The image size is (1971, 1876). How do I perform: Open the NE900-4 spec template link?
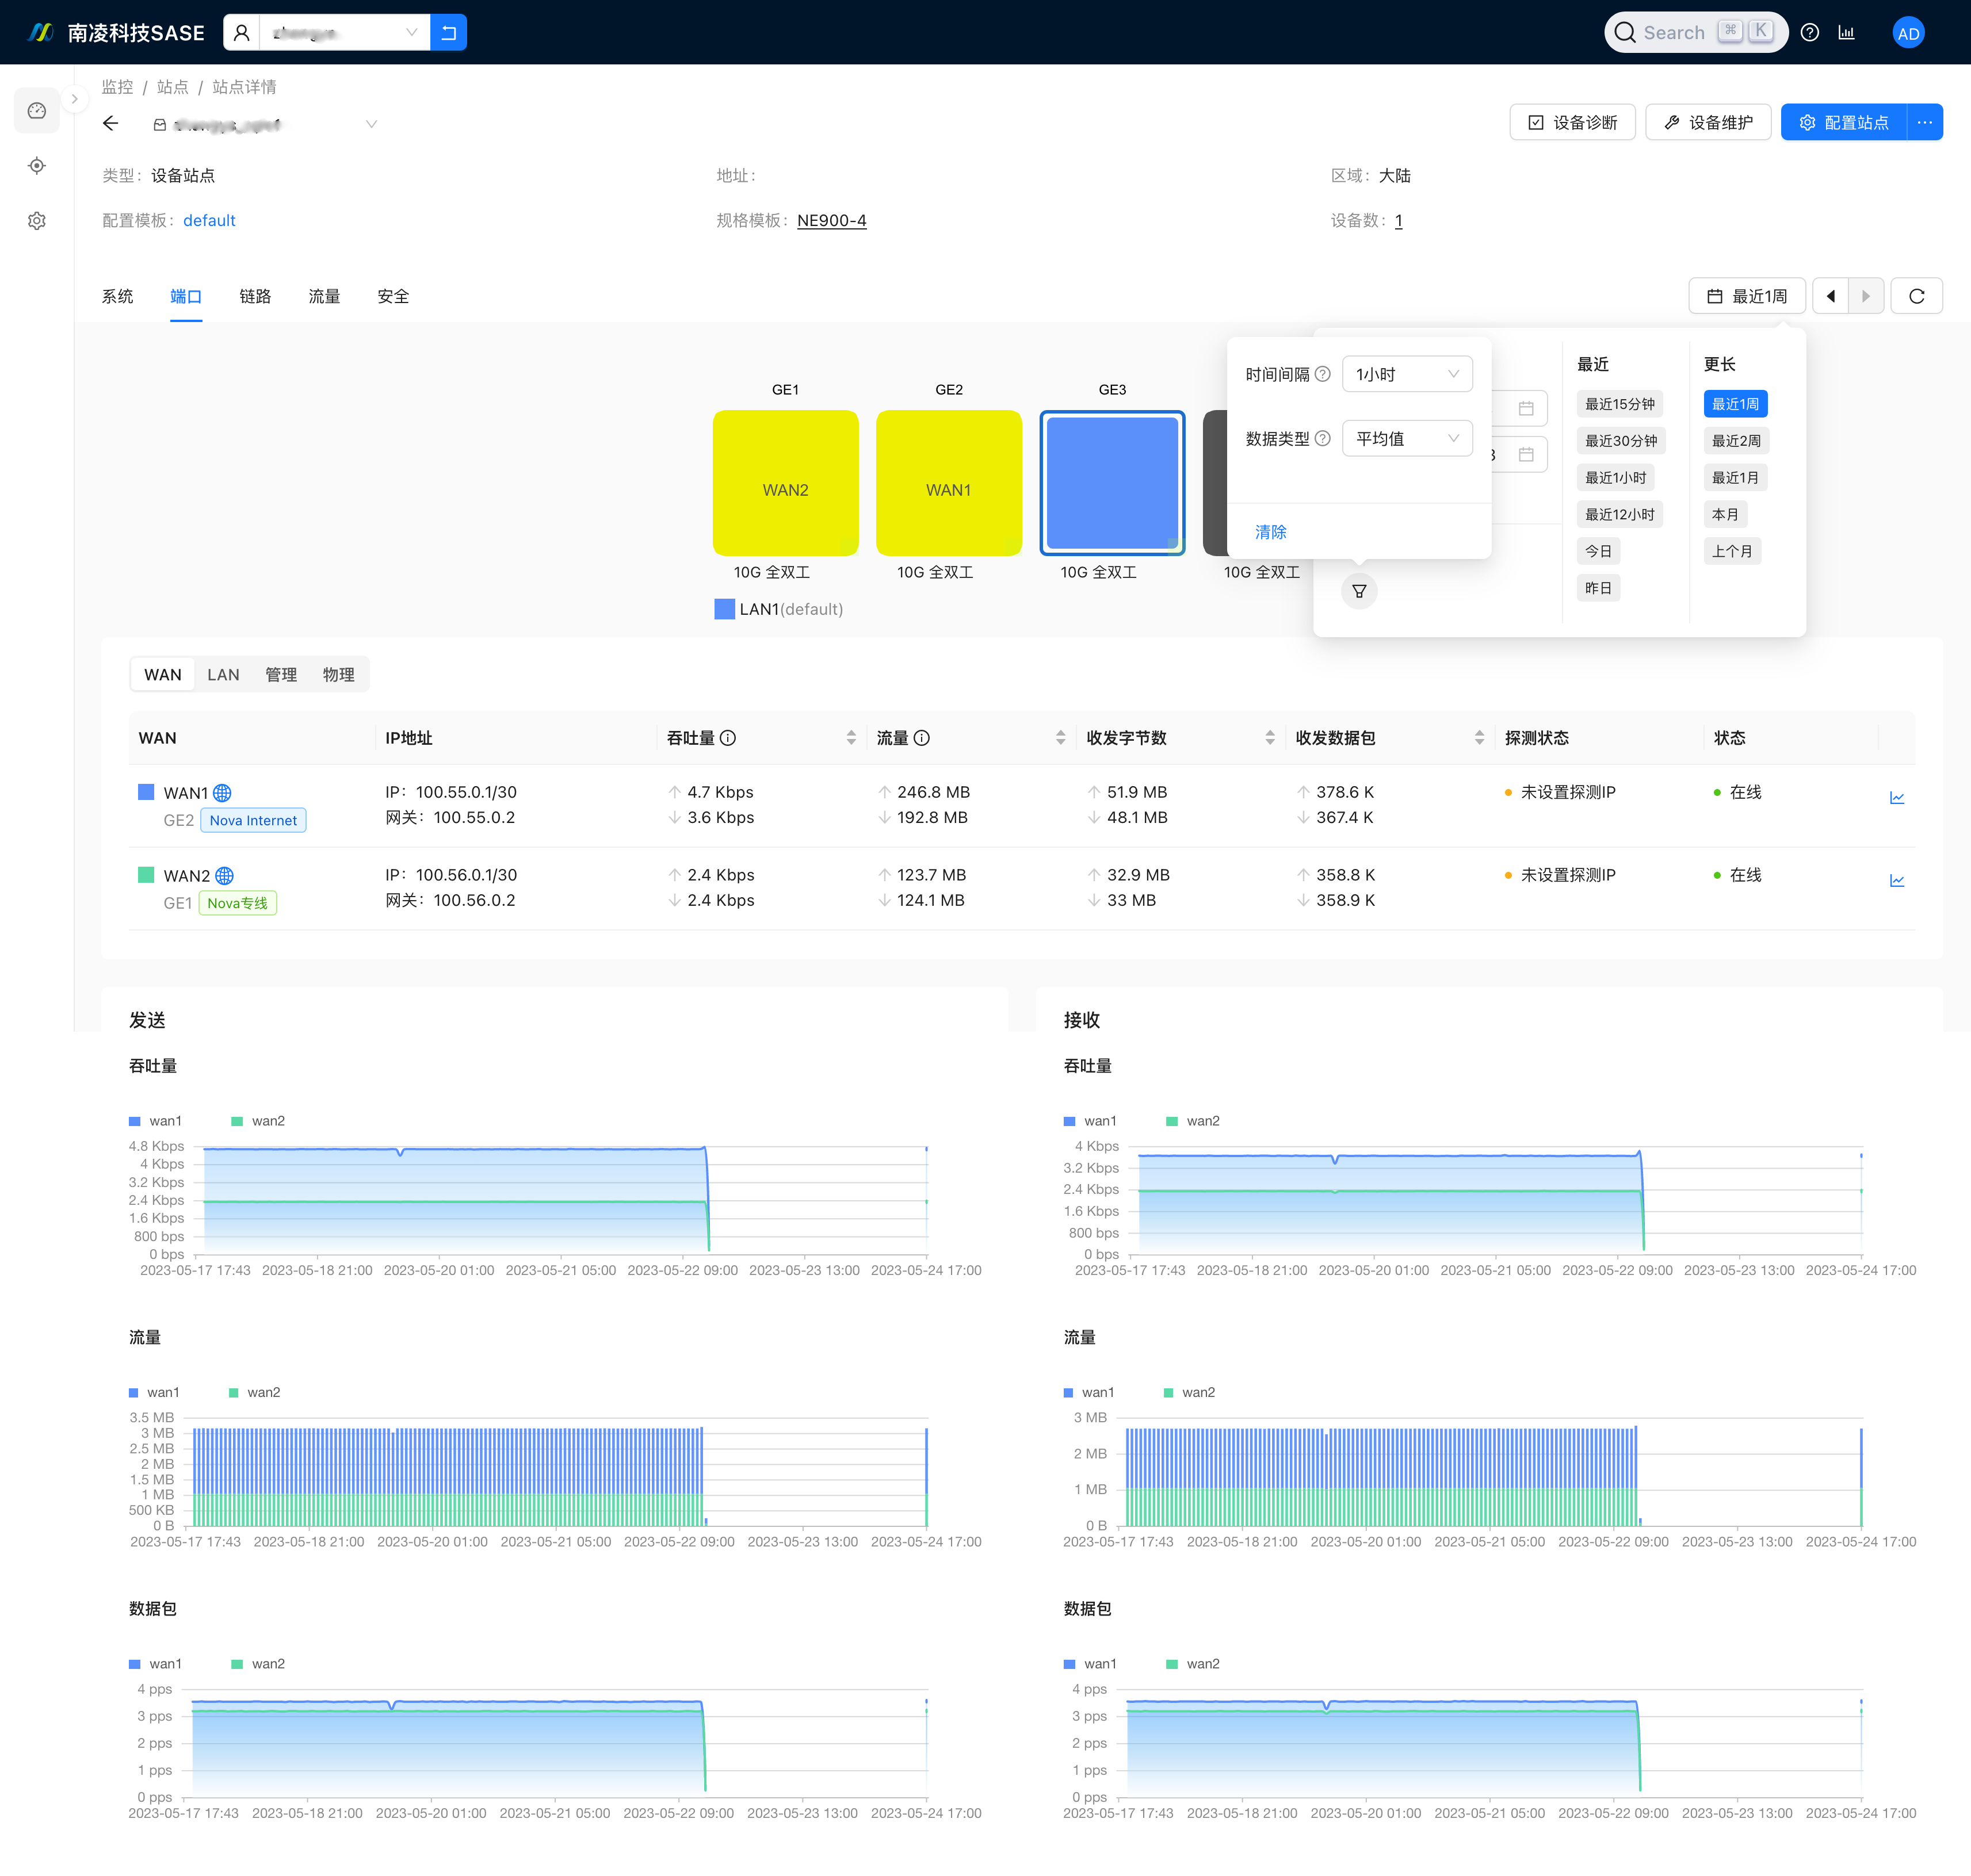click(831, 220)
